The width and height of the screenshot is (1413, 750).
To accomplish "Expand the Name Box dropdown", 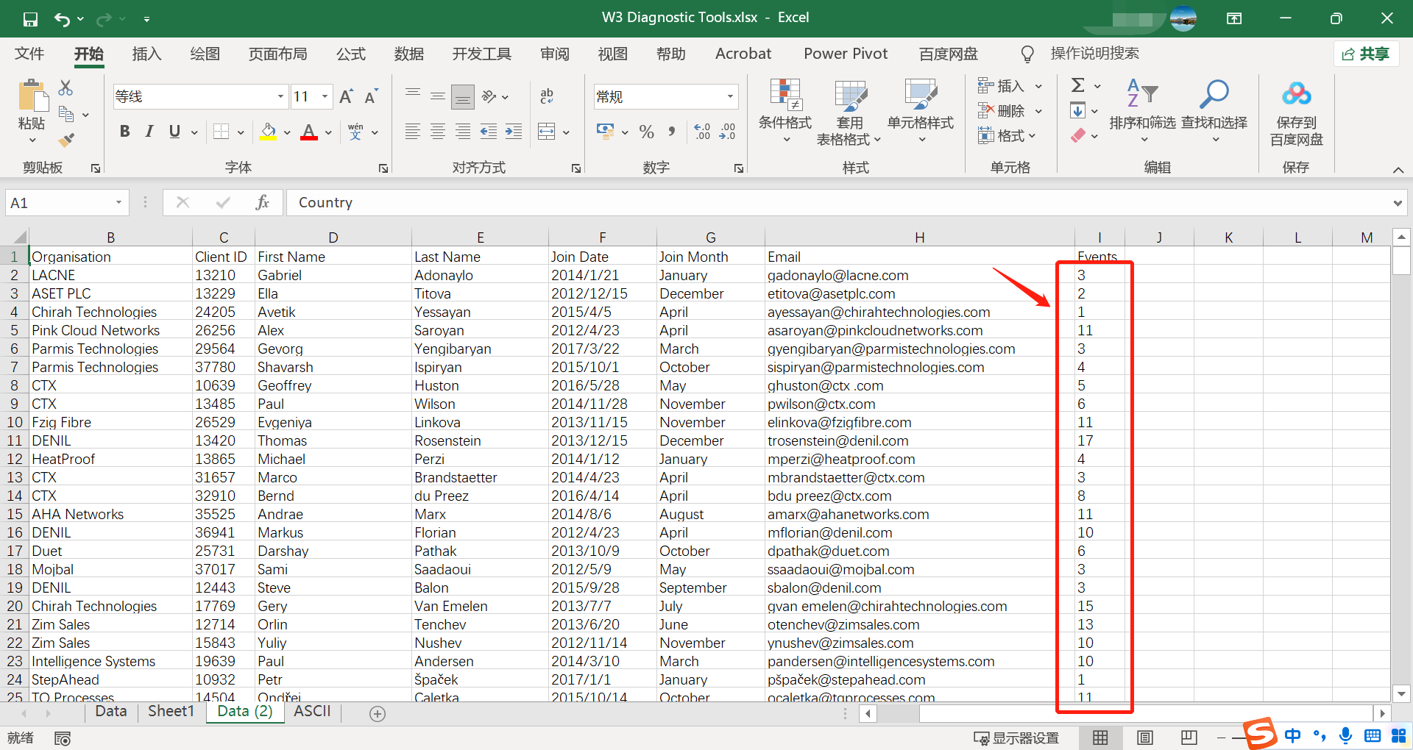I will coord(118,203).
